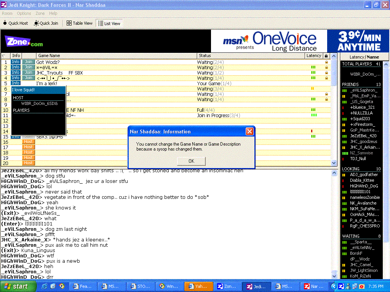Click Info for the I'm a jerk! game

coord(16,83)
